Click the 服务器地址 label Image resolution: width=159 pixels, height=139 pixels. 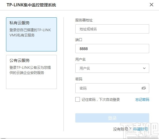84,20
